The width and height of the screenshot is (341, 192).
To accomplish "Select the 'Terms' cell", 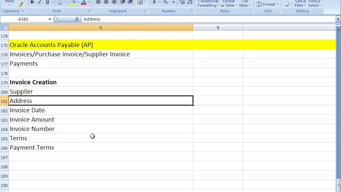I will [101, 138].
